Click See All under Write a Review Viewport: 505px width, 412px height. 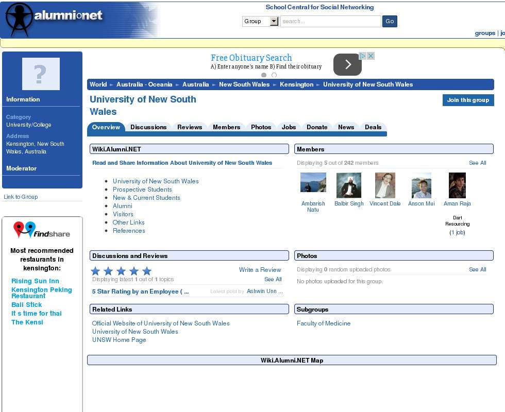tap(273, 279)
